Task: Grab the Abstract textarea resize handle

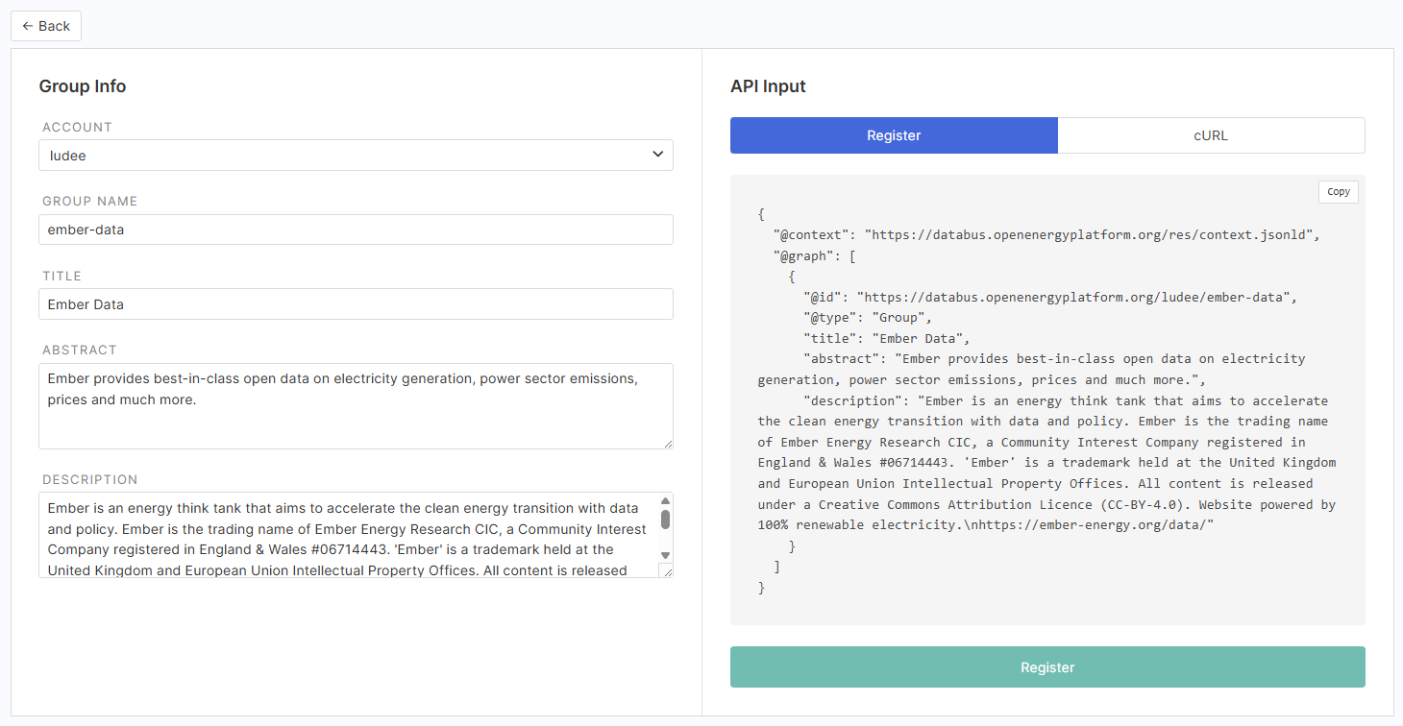Action: [x=667, y=443]
